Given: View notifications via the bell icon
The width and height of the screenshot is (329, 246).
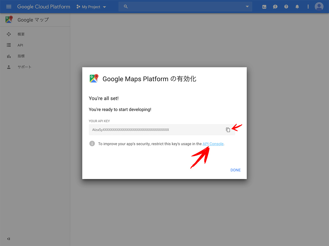Looking at the screenshot, I should click(297, 7).
